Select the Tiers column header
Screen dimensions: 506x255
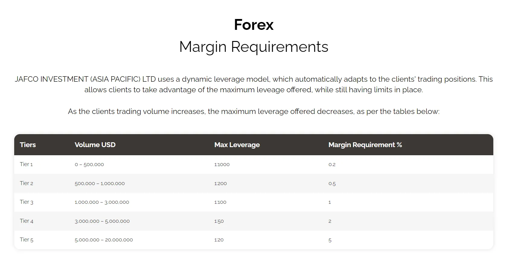[28, 145]
